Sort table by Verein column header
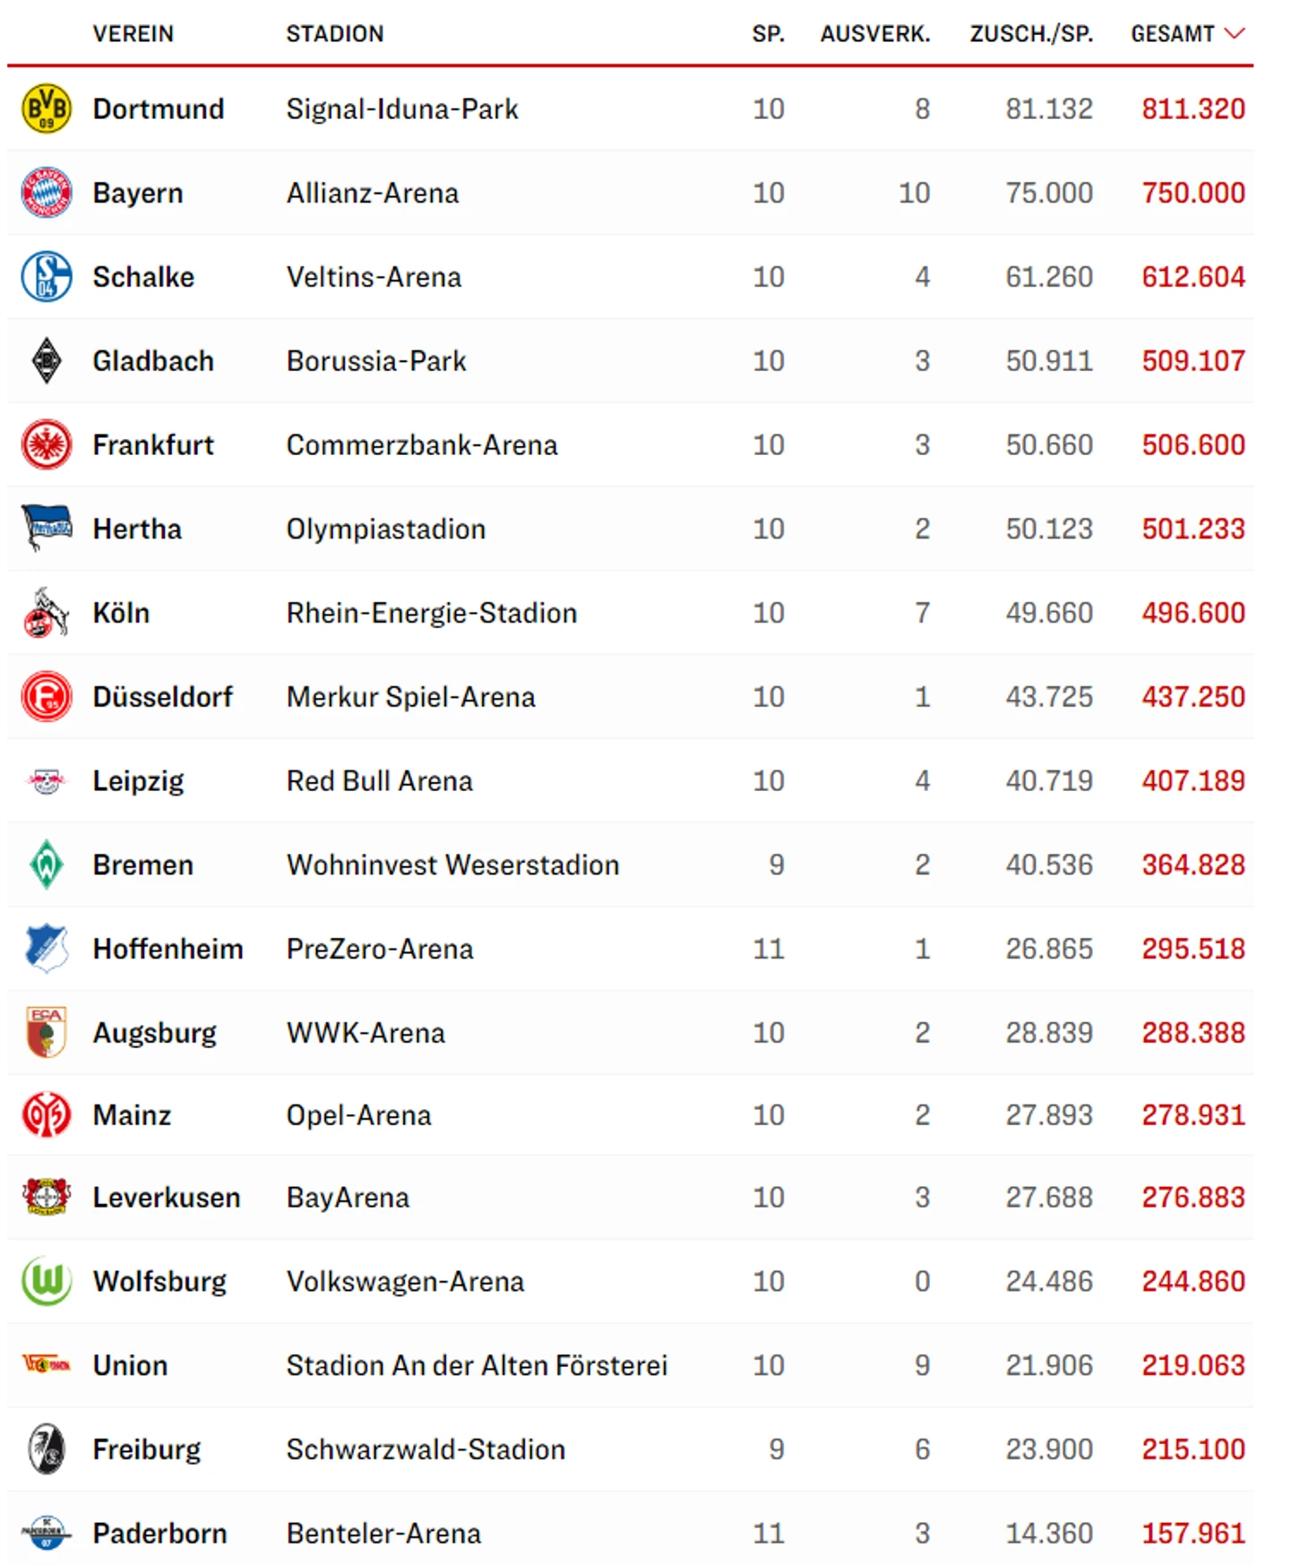This screenshot has height=1565, width=1308. tap(133, 34)
